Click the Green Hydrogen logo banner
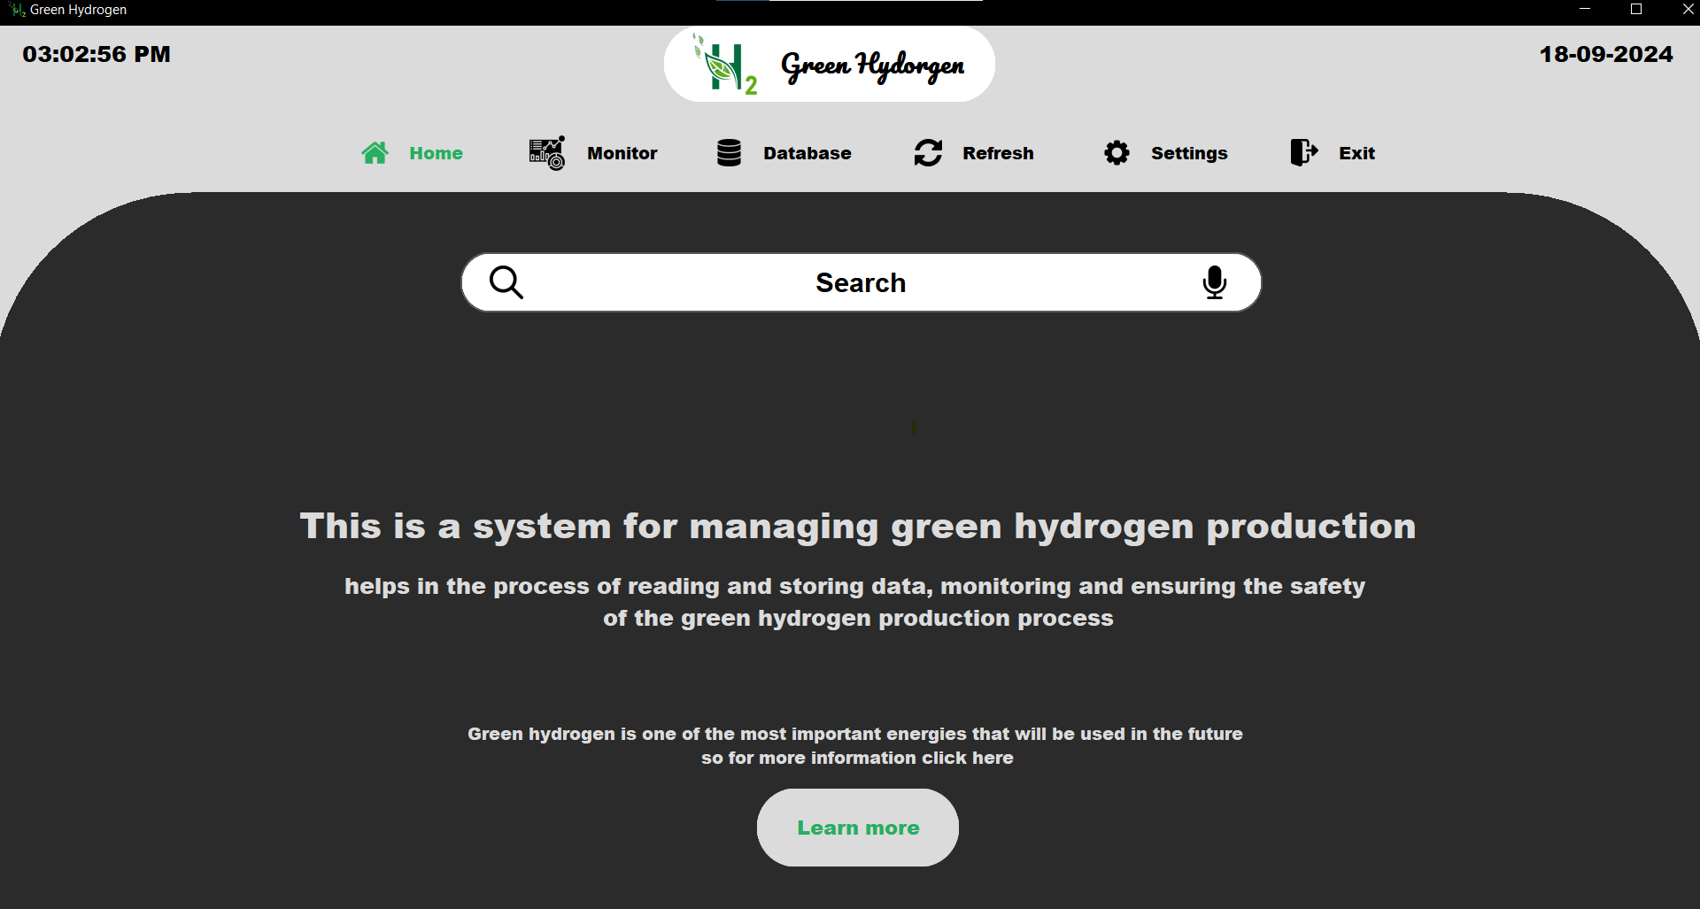Image resolution: width=1700 pixels, height=909 pixels. click(x=829, y=65)
